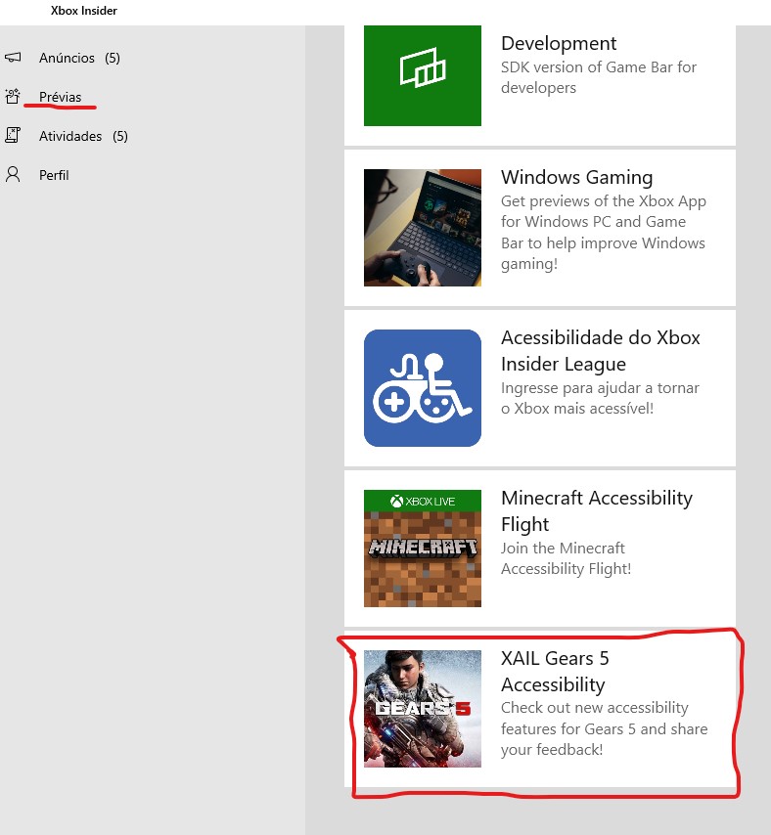Click the 'SDK version of Game Bar' description
The image size is (771, 835).
[x=599, y=77]
